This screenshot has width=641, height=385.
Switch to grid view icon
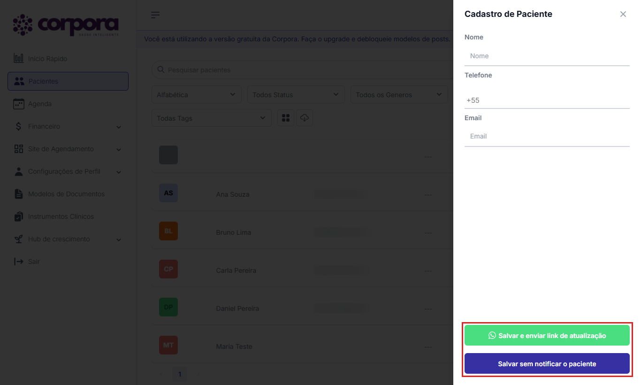point(286,118)
